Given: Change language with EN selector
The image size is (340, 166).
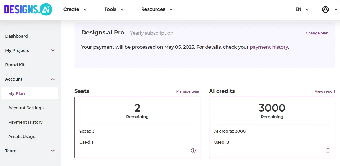Looking at the screenshot, I should pyautogui.click(x=302, y=9).
